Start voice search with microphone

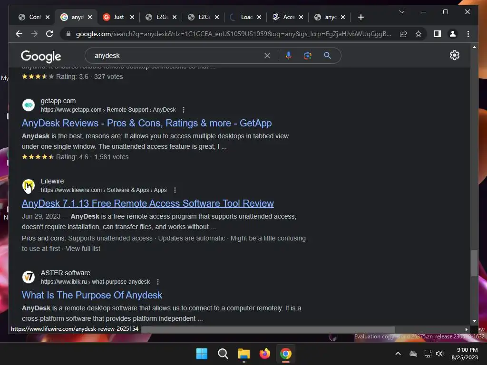point(289,56)
